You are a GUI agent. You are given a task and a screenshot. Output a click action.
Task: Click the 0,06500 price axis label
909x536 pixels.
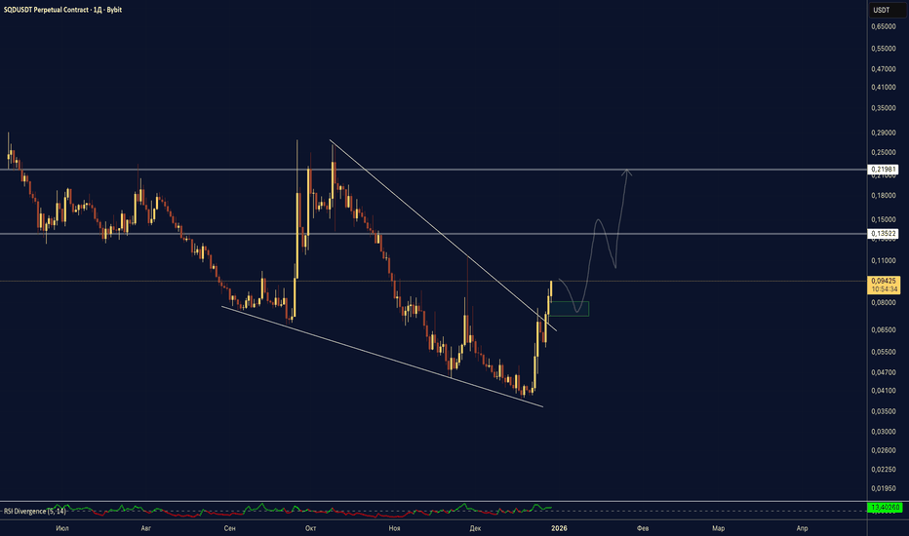[883, 329]
